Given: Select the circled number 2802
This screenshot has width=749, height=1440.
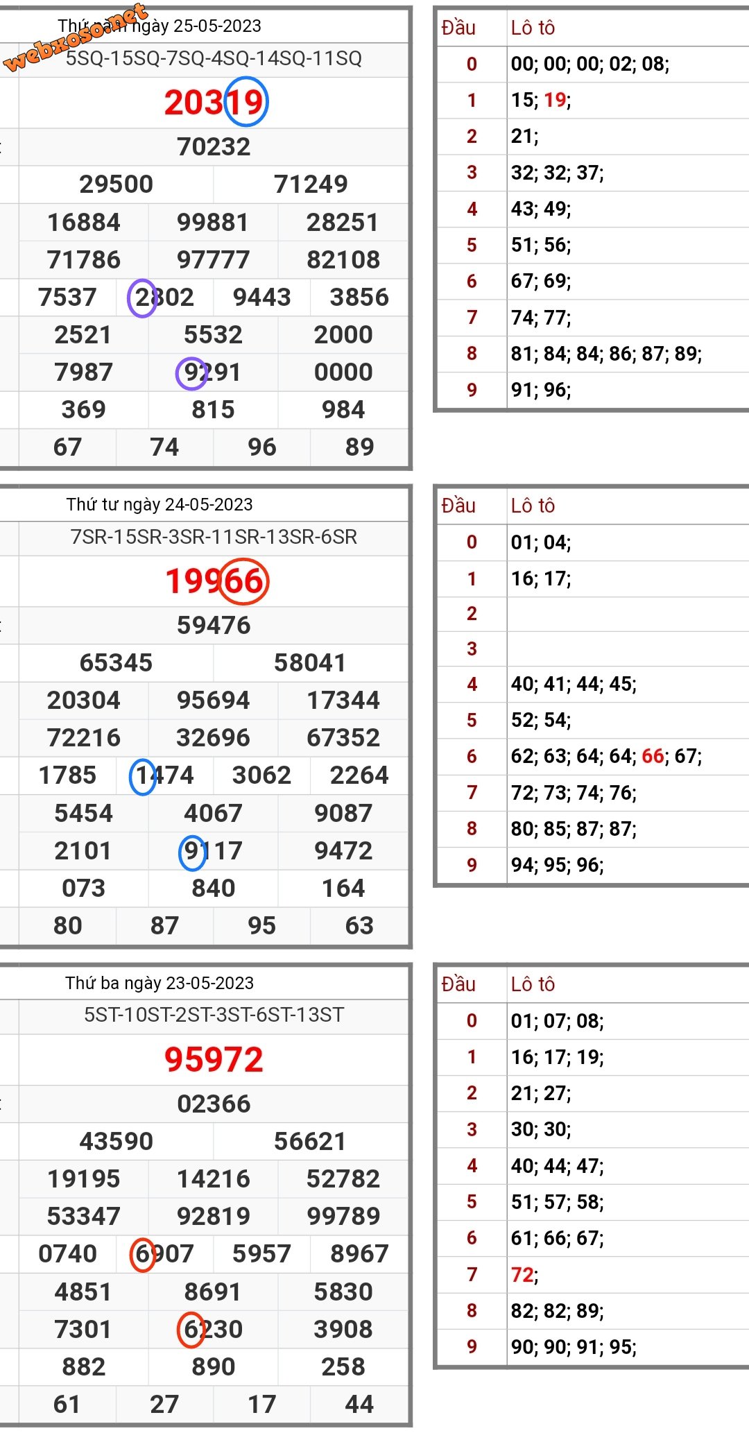Looking at the screenshot, I should 164,297.
